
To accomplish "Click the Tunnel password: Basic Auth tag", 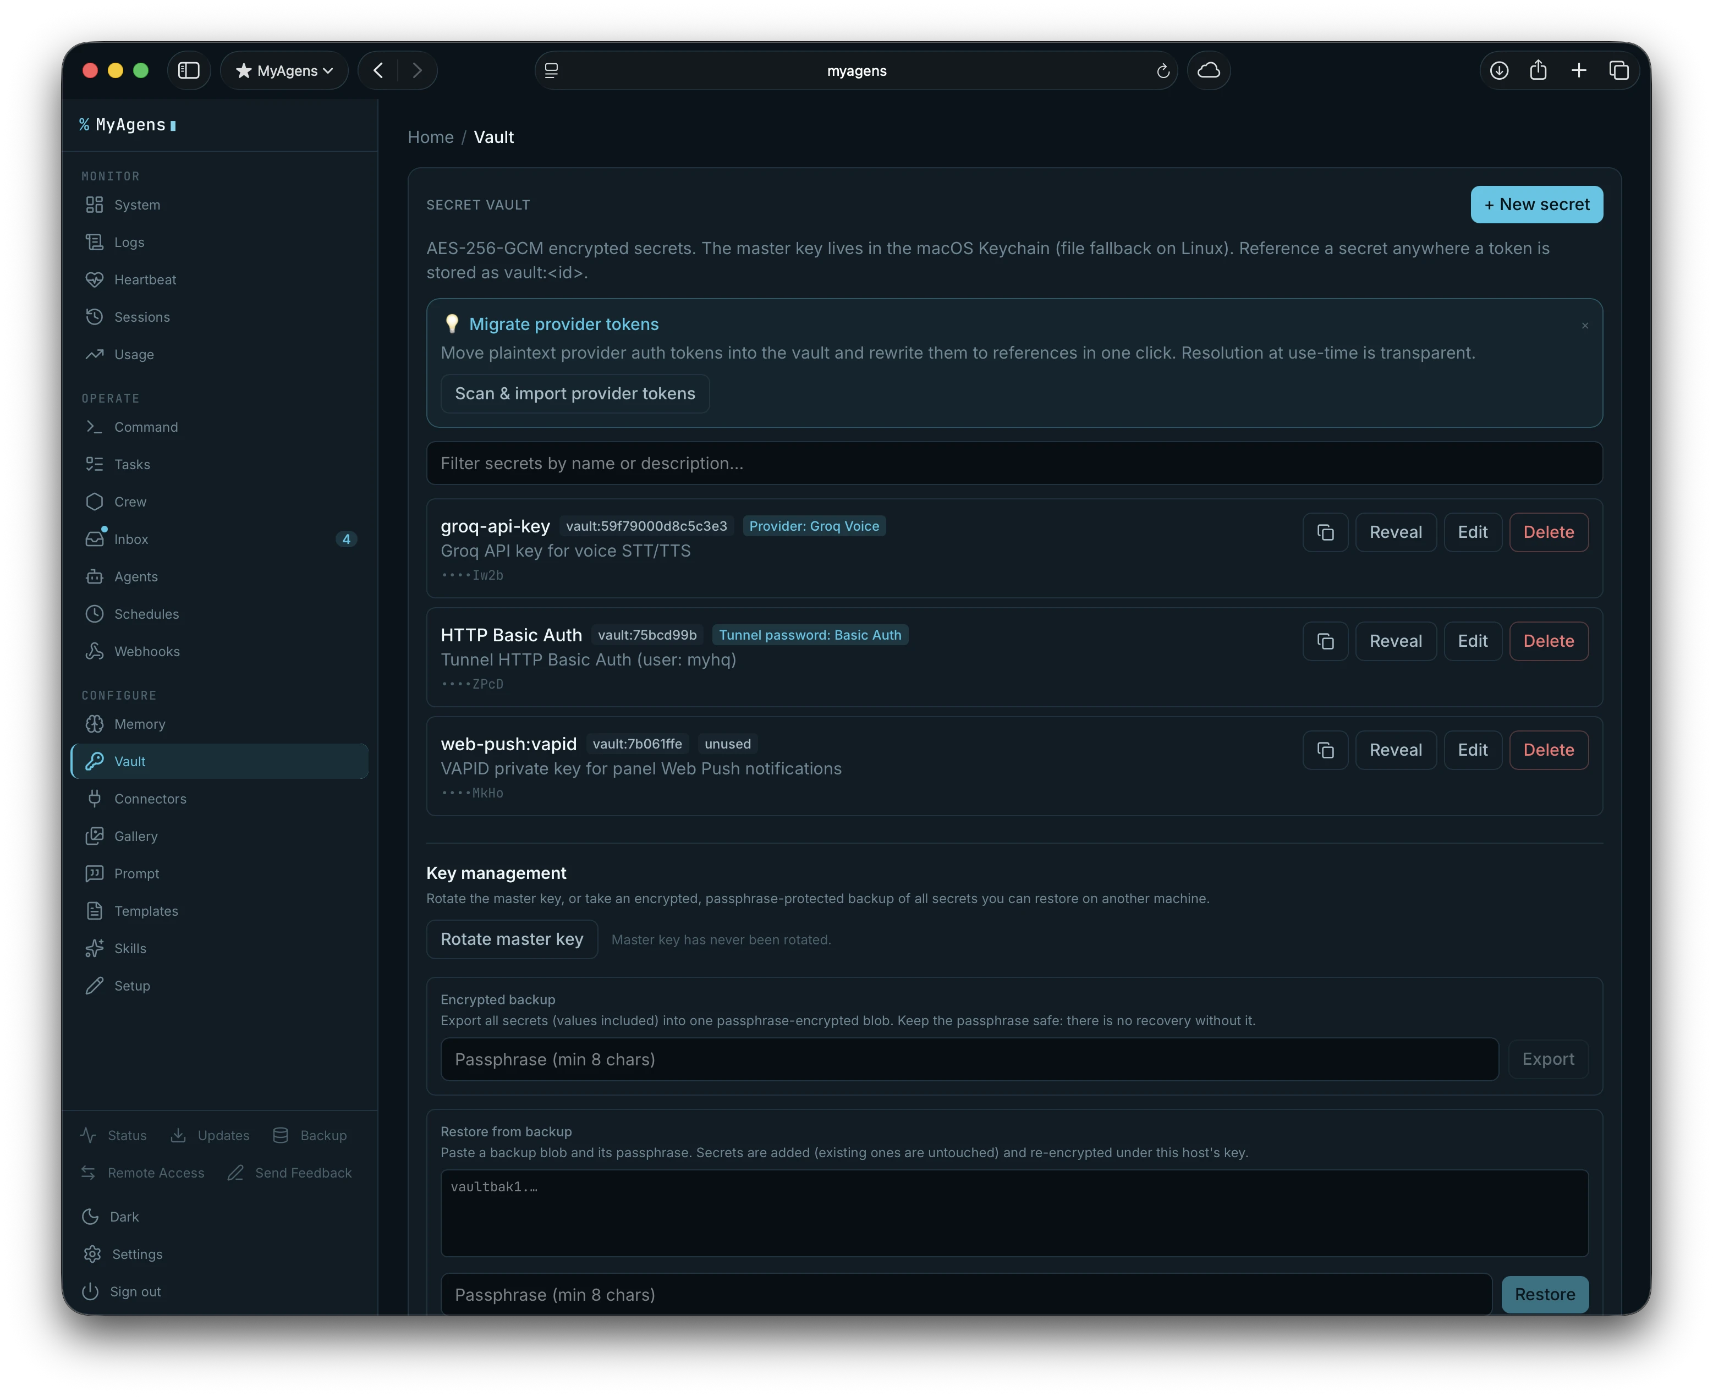I will click(x=810, y=635).
